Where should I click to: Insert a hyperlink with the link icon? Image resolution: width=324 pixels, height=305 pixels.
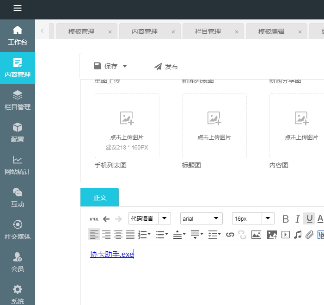tap(230, 235)
